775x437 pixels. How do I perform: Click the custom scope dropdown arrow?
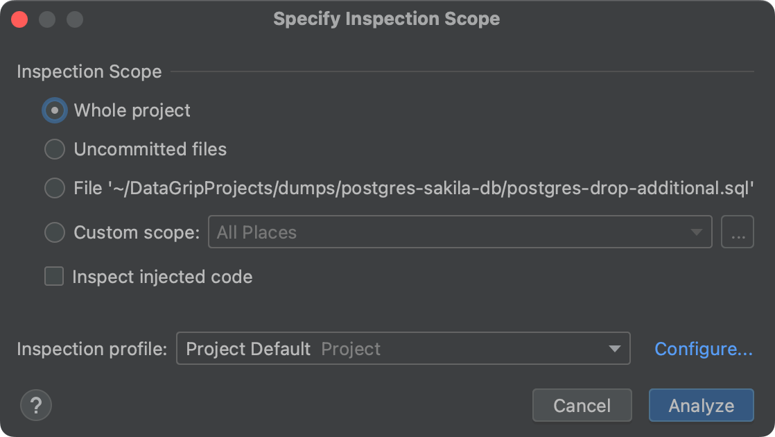(x=696, y=232)
